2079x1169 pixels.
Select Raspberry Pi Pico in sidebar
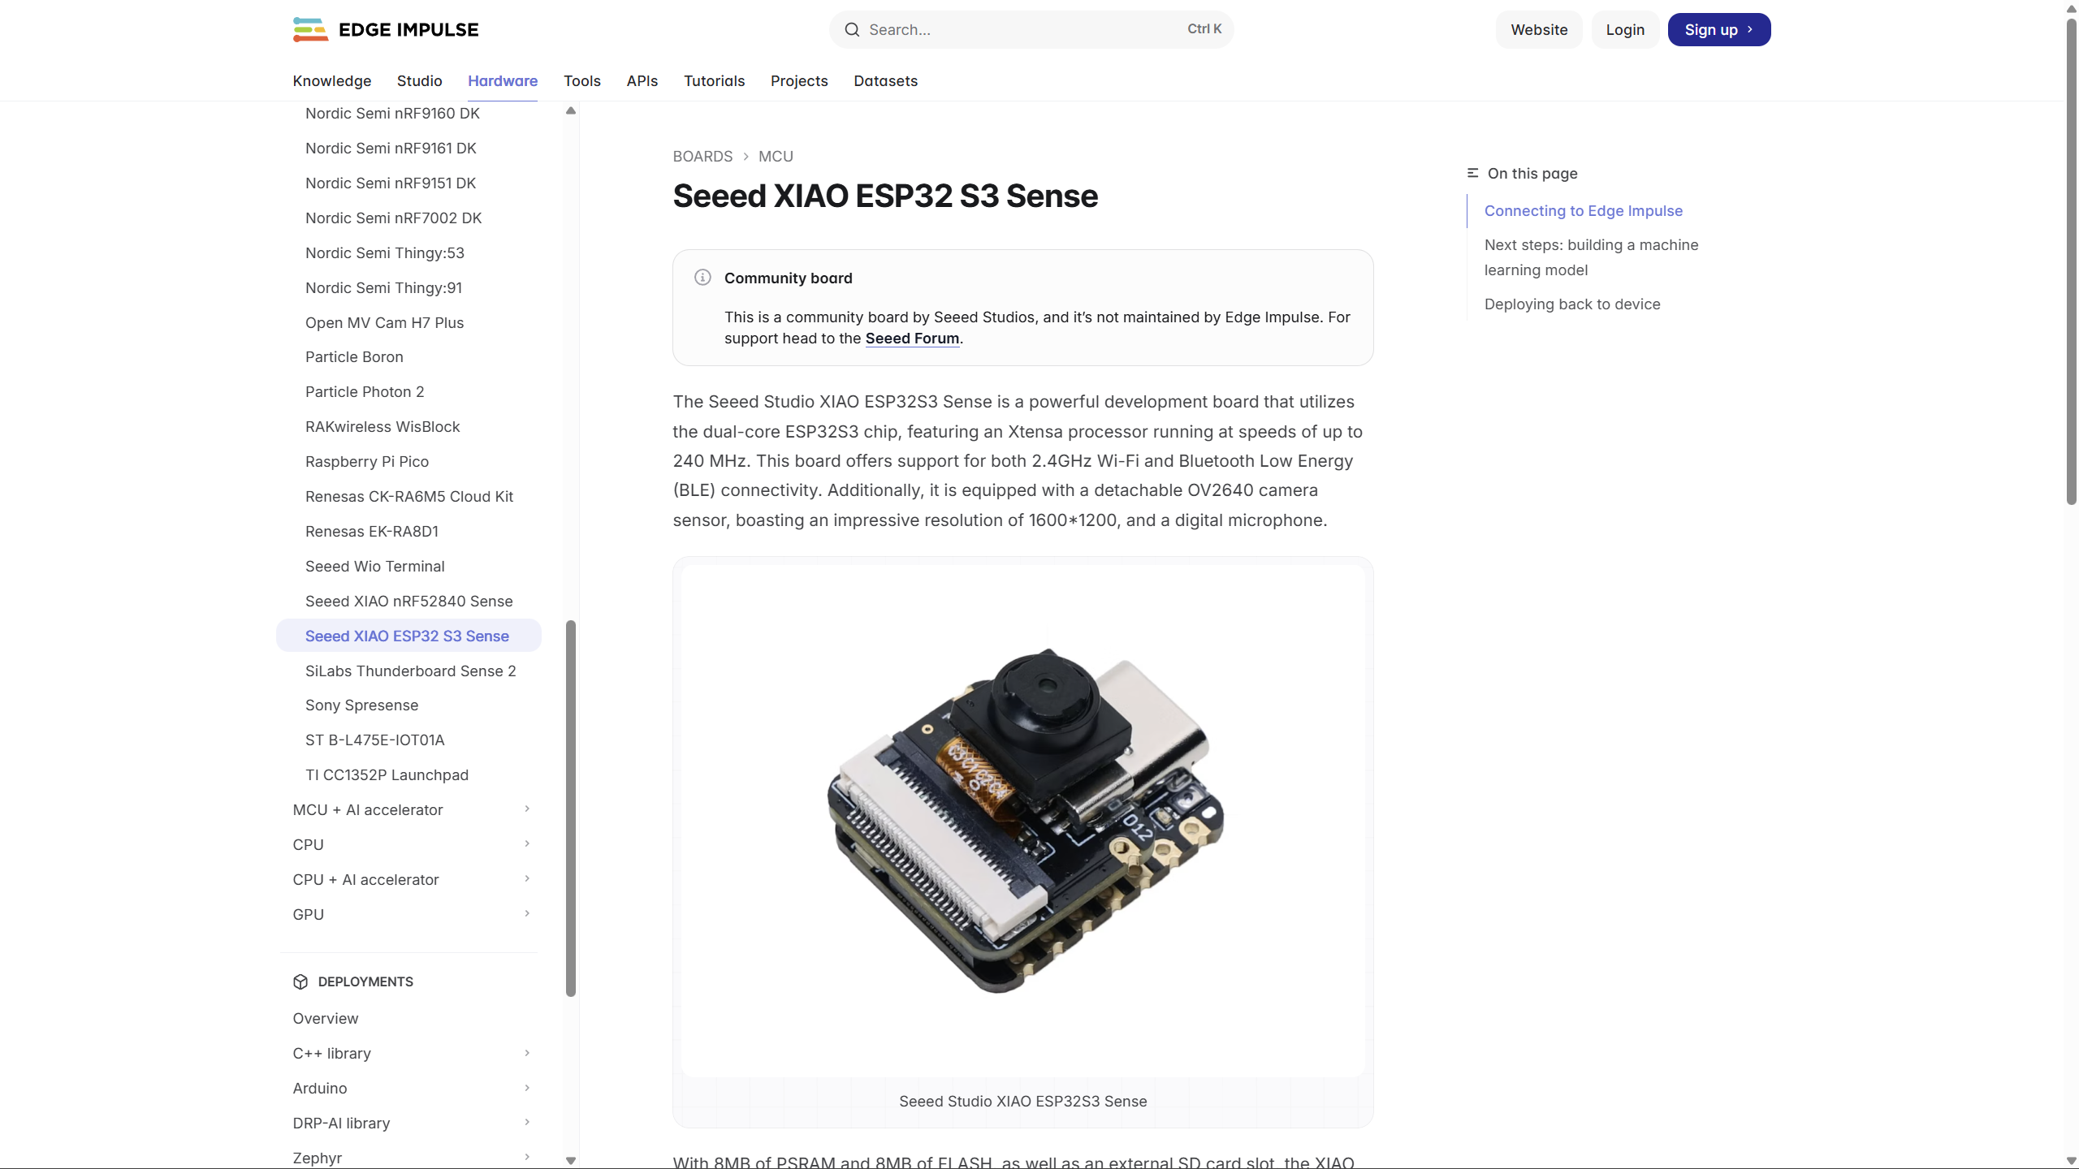pyautogui.click(x=367, y=461)
